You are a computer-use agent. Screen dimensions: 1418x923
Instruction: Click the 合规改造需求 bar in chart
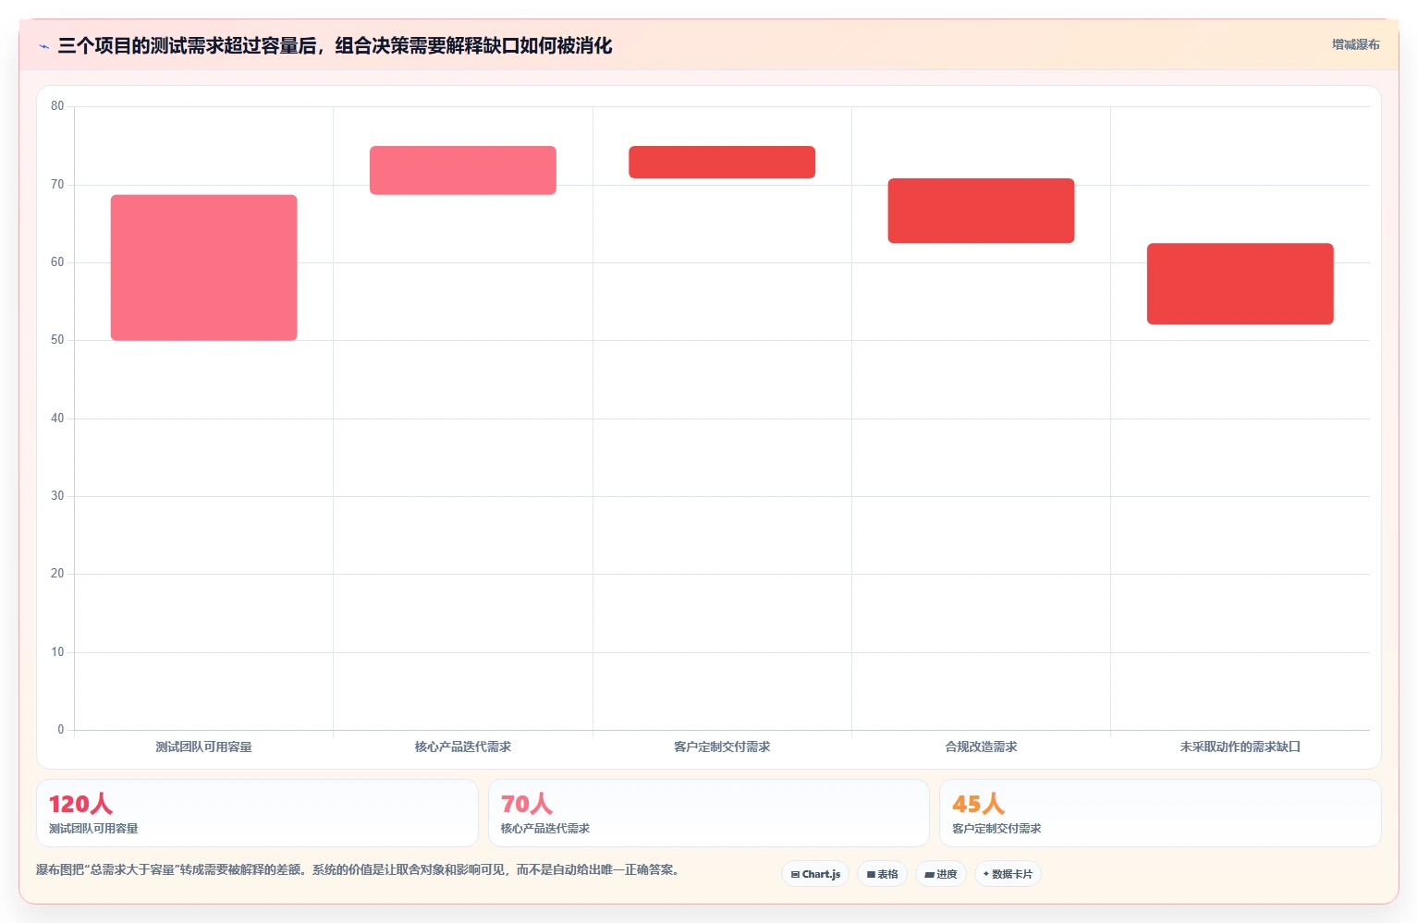click(x=981, y=211)
